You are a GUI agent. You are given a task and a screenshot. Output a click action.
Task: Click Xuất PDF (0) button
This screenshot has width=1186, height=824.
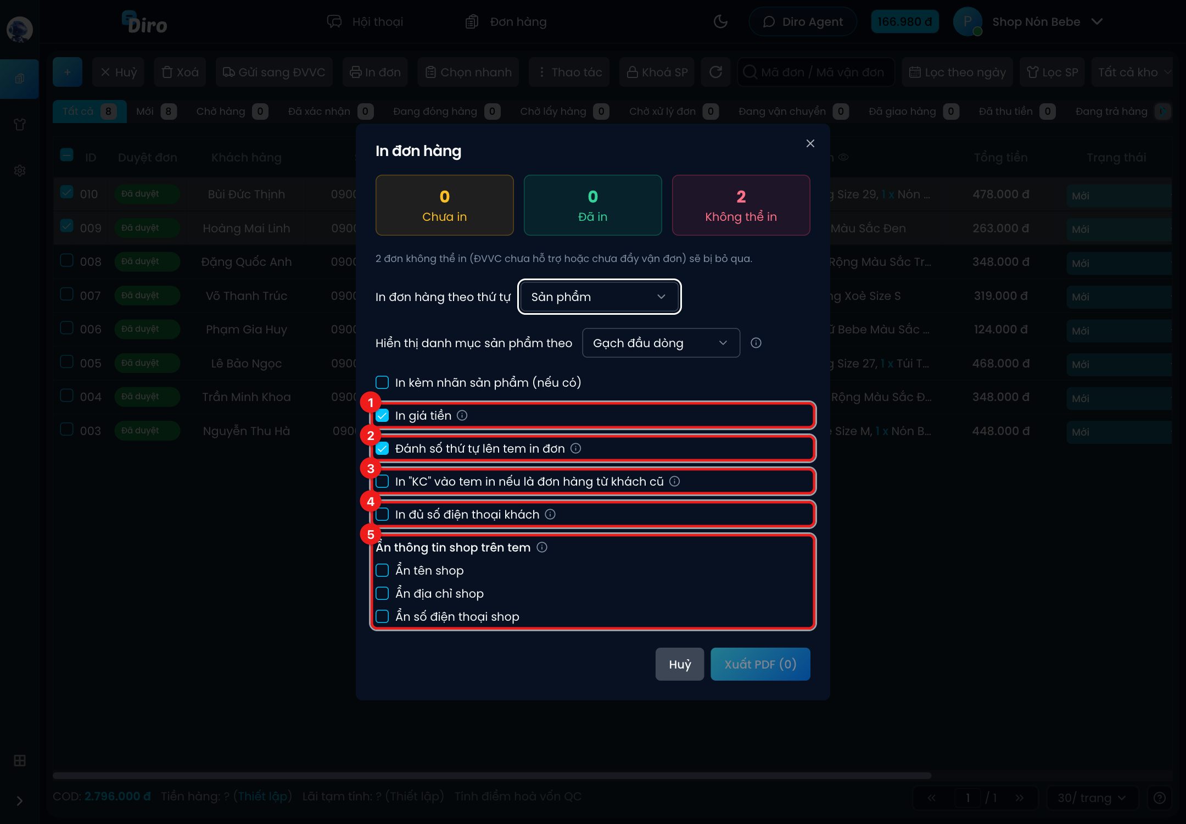coord(760,664)
